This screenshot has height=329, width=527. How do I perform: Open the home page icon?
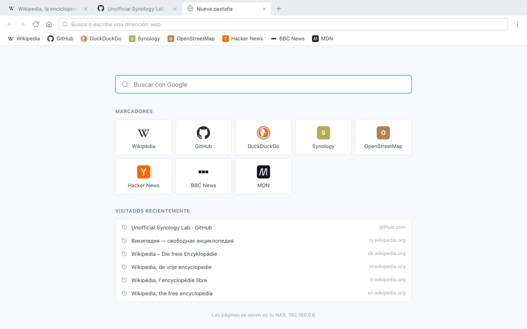[49, 24]
